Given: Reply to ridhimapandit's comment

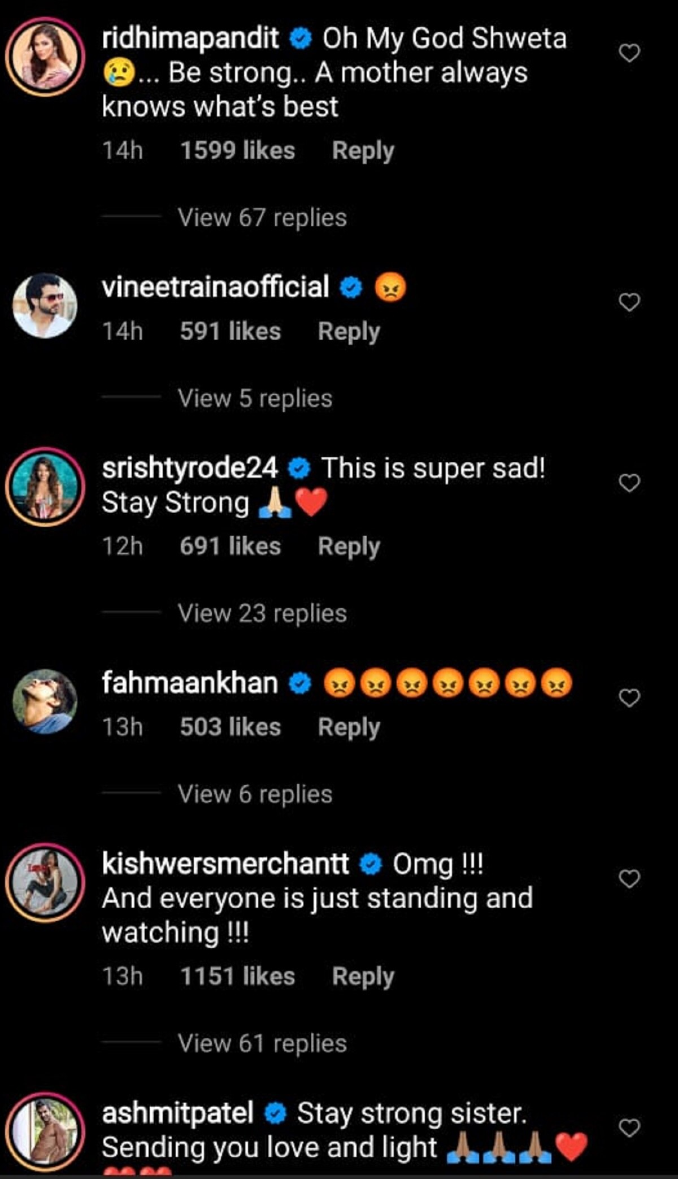Looking at the screenshot, I should 363,151.
